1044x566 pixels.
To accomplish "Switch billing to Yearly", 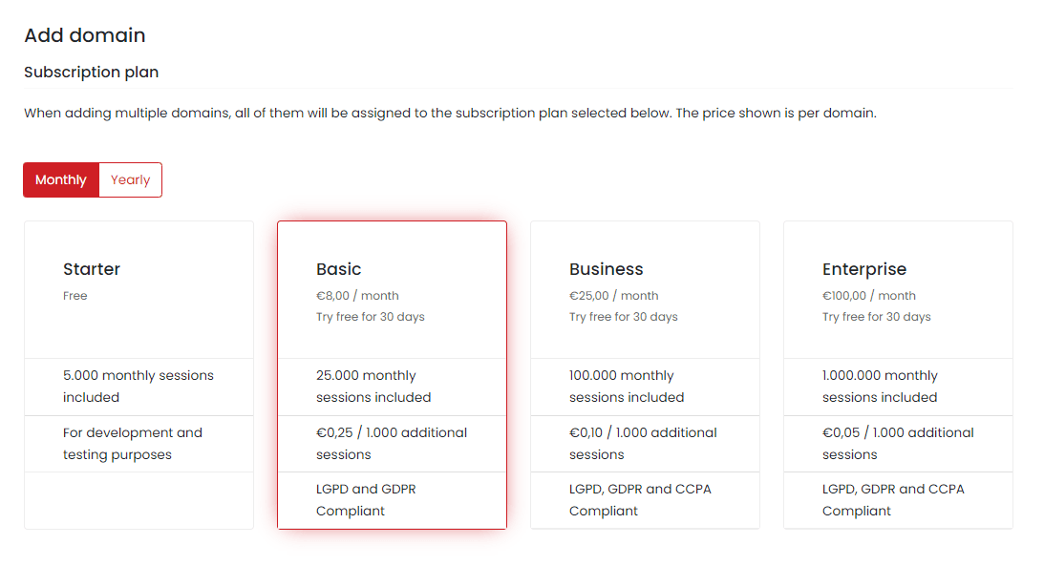I will pyautogui.click(x=131, y=180).
